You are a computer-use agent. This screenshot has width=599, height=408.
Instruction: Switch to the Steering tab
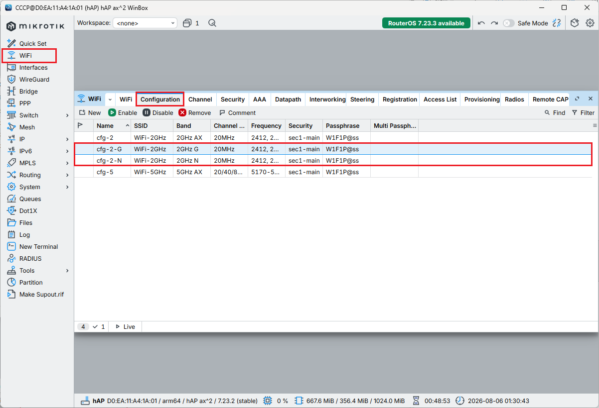(x=362, y=100)
